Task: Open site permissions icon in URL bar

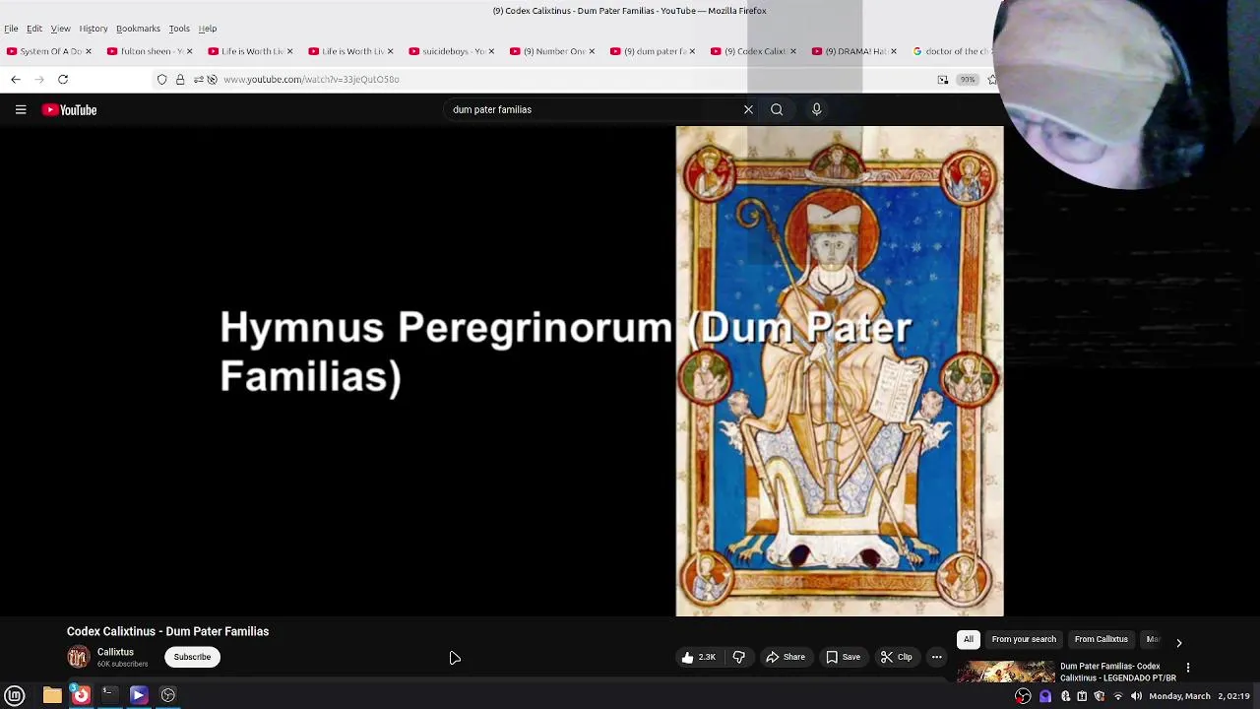Action: click(198, 79)
